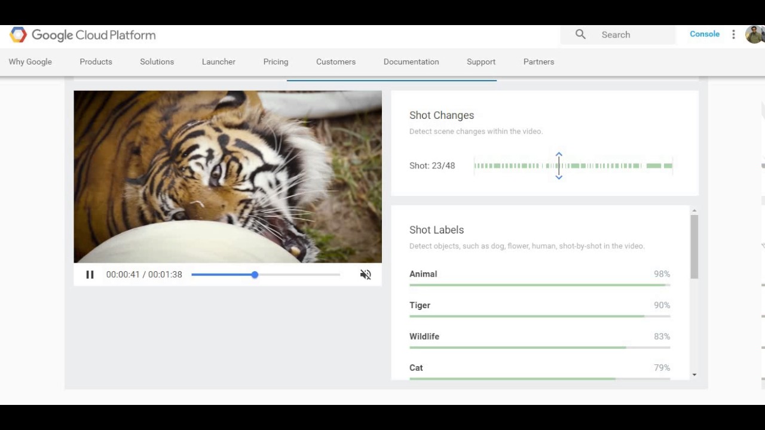Image resolution: width=765 pixels, height=430 pixels.
Task: Open the Documentation link
Action: (411, 62)
